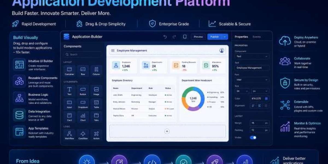Switch to the Events tab
Viewport: 328px width, 164px height.
(257, 37)
